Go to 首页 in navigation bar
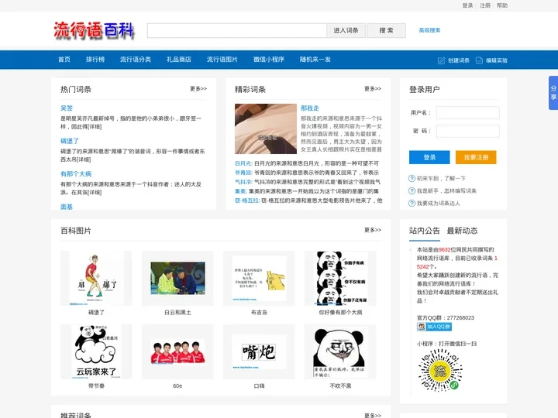 (x=64, y=60)
